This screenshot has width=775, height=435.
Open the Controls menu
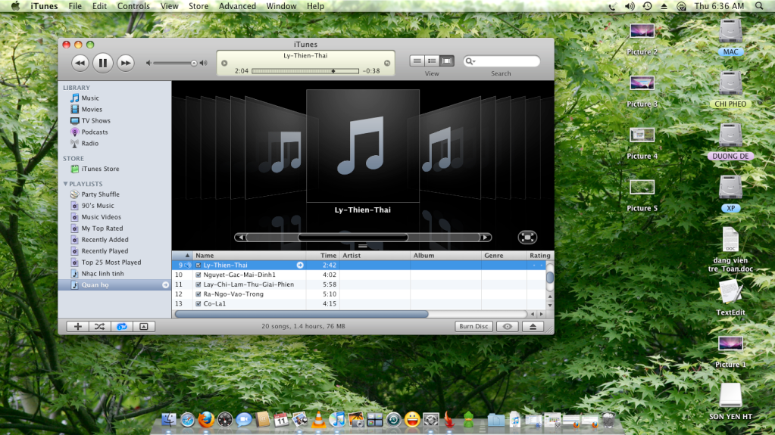pyautogui.click(x=133, y=6)
